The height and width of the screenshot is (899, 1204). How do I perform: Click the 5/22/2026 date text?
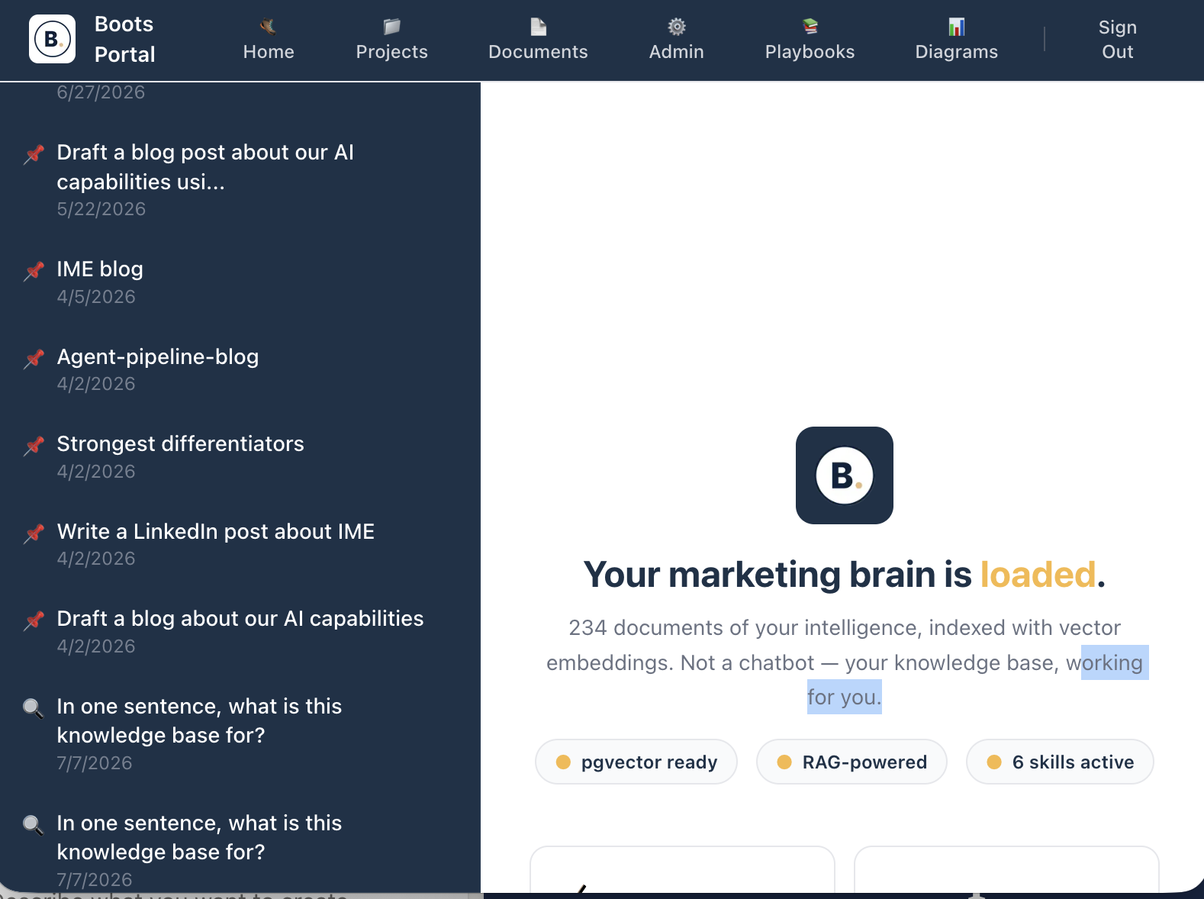(x=101, y=209)
